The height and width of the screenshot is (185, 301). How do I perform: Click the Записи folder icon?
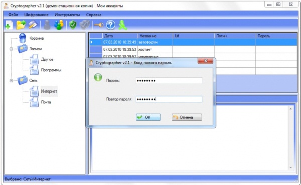tap(23, 49)
